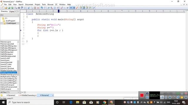Change font with the A font icon
Screen dimensions: 188x105
(x=61, y=8)
